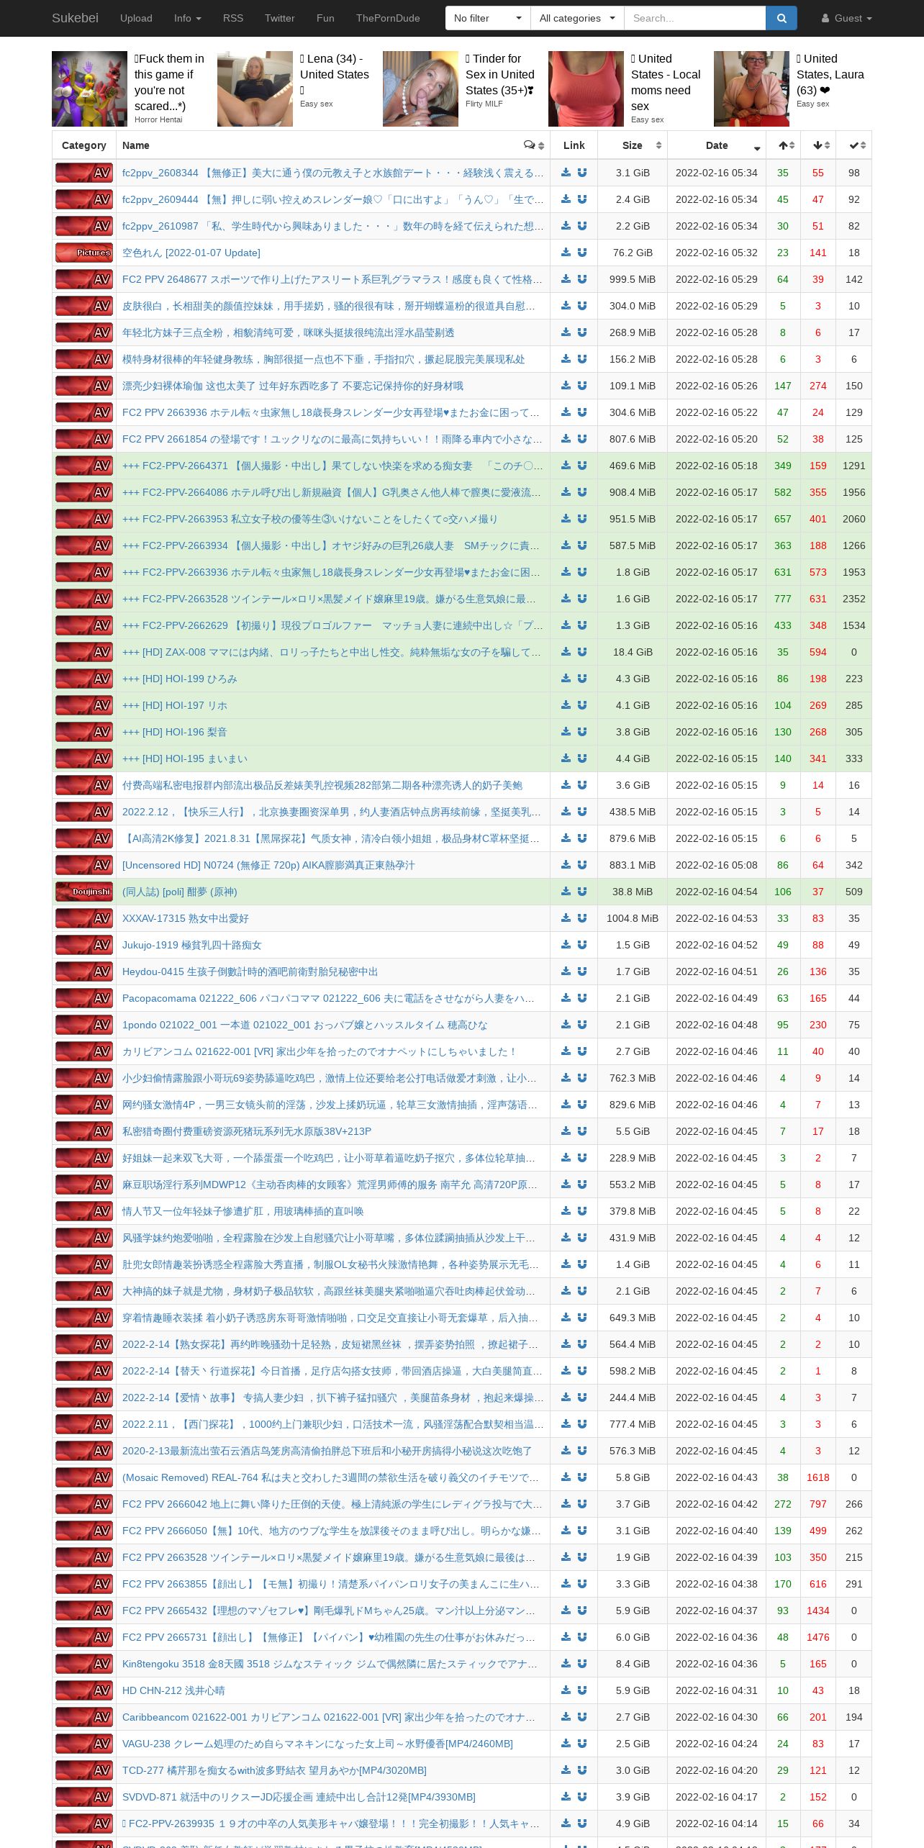Focus the Search input field
The width and height of the screenshot is (924, 1848).
click(694, 18)
